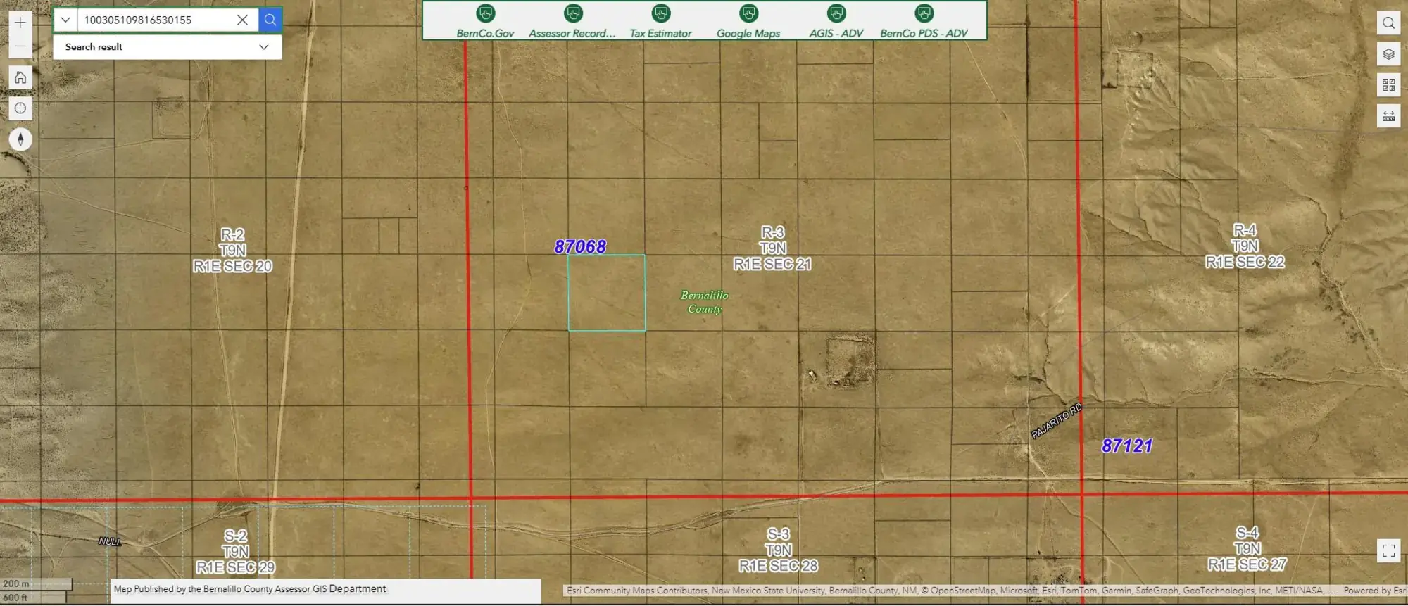Open the basemap gallery icon

(x=1388, y=85)
